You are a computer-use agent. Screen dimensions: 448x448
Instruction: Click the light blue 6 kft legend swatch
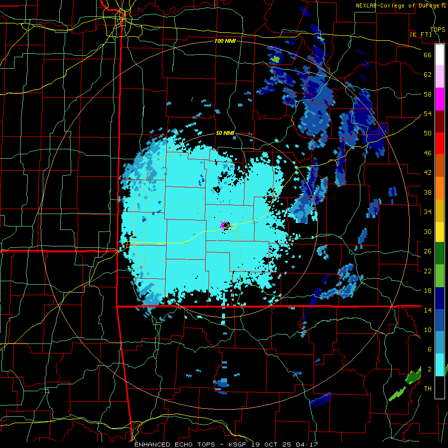(440, 342)
